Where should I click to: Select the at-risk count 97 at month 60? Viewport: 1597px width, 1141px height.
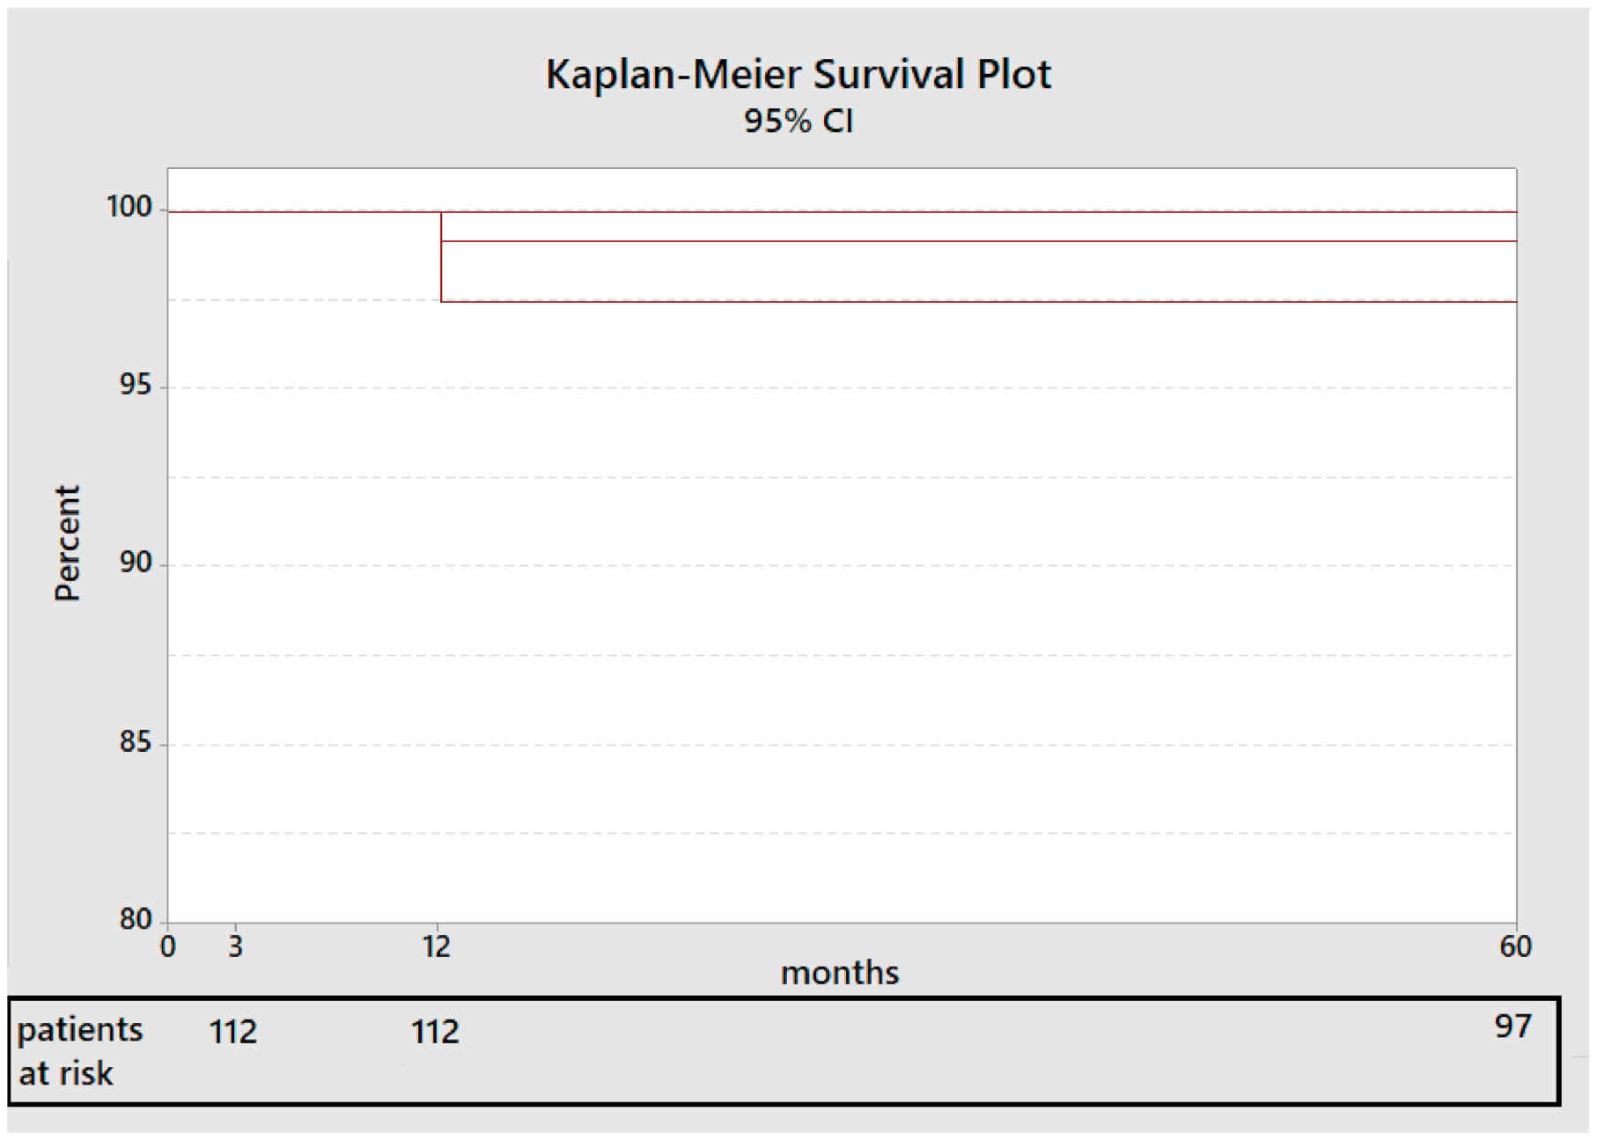pyautogui.click(x=1512, y=1027)
